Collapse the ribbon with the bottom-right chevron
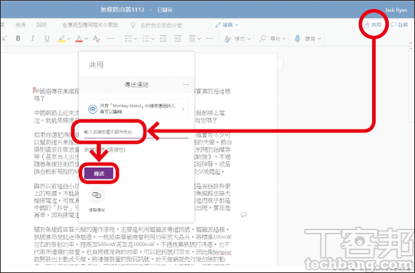 coord(410,43)
